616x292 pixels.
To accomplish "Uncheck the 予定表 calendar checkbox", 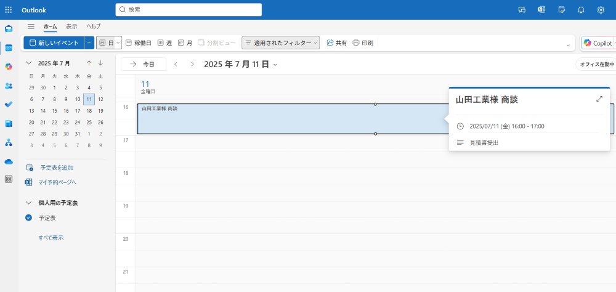I will (28, 217).
